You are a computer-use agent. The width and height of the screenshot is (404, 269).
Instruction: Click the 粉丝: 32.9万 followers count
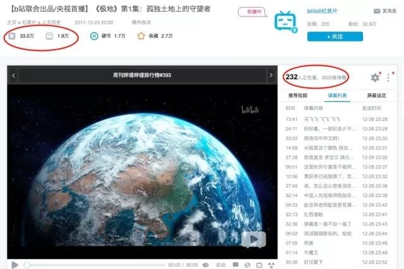[362, 24]
